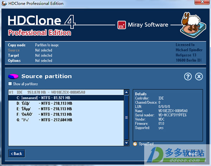This screenshot has height=166, width=211.
Task: Close the Source partition panel with the X icon
Action: coord(199,77)
